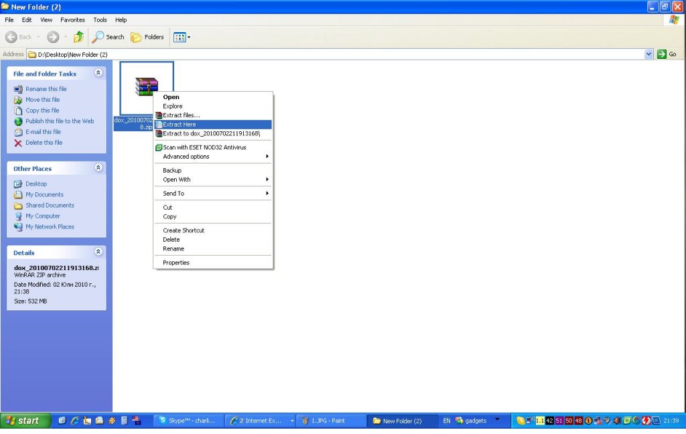Image resolution: width=686 pixels, height=434 pixels.
Task: Go to Shared Documents
Action: 50,205
